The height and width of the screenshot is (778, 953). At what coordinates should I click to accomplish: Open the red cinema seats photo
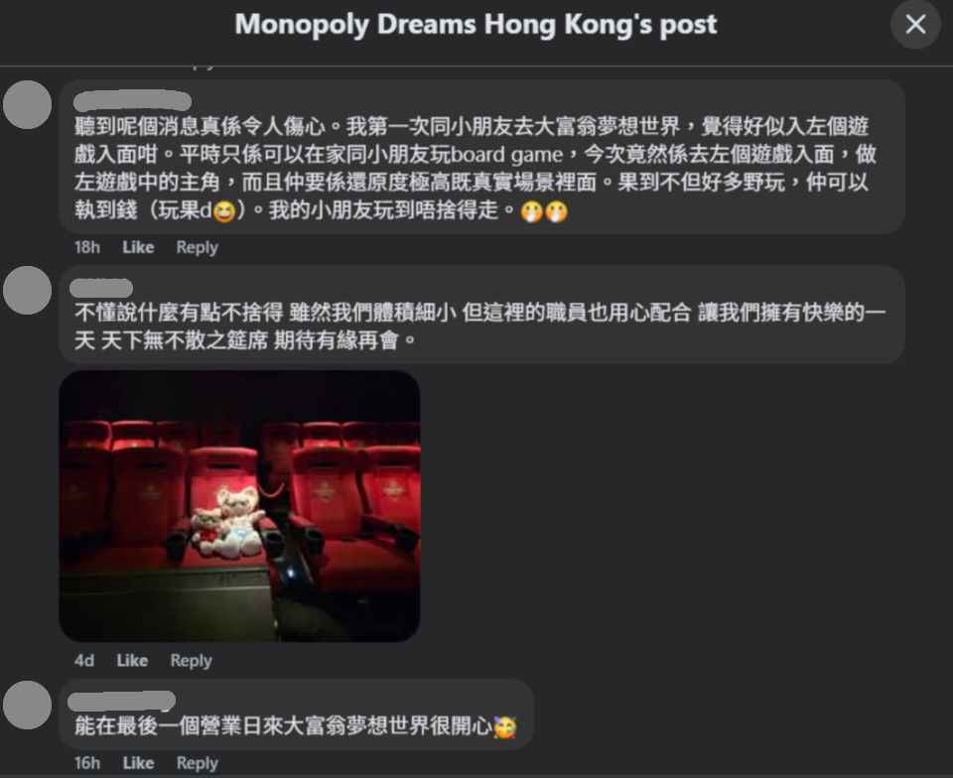tap(239, 506)
